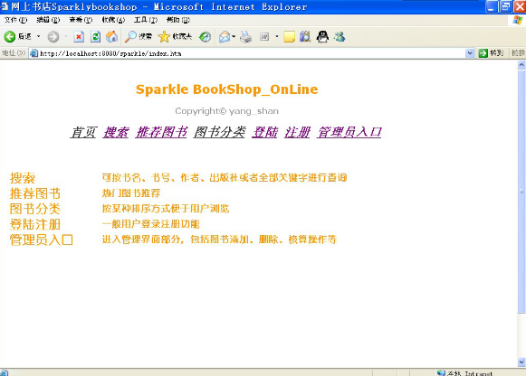Screen dimensions: 526x376
Task: Expand the Back button history dropdown arrow
Action: [39, 36]
